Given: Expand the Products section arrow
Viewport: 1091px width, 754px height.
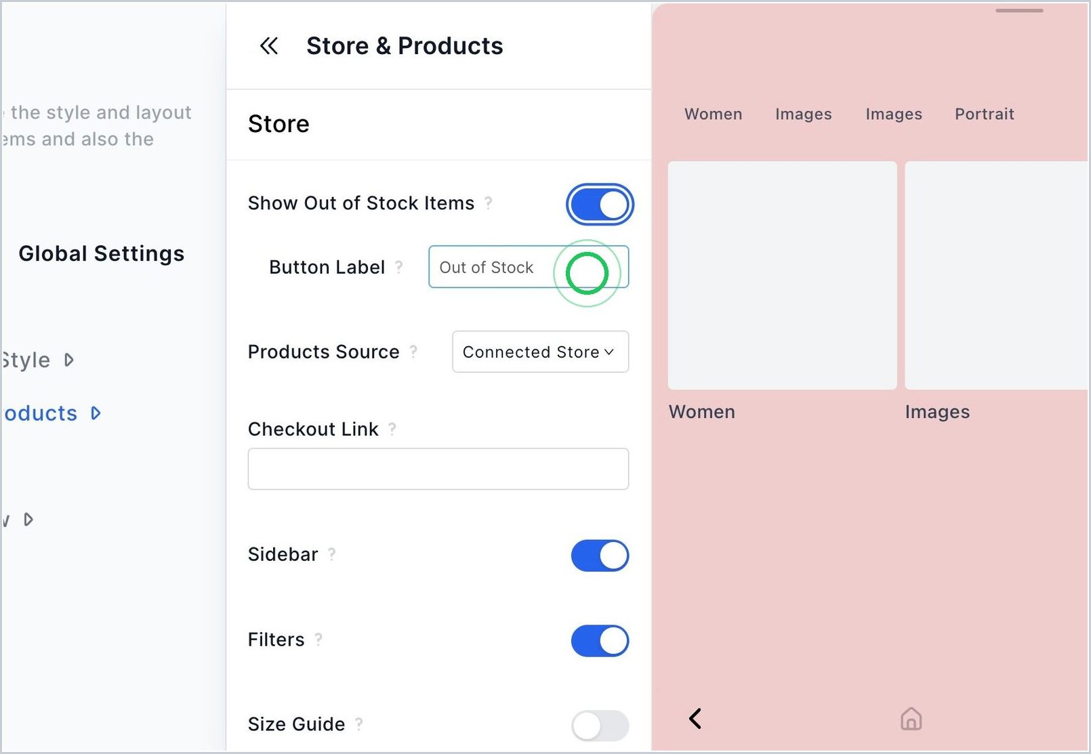Looking at the screenshot, I should [x=96, y=413].
